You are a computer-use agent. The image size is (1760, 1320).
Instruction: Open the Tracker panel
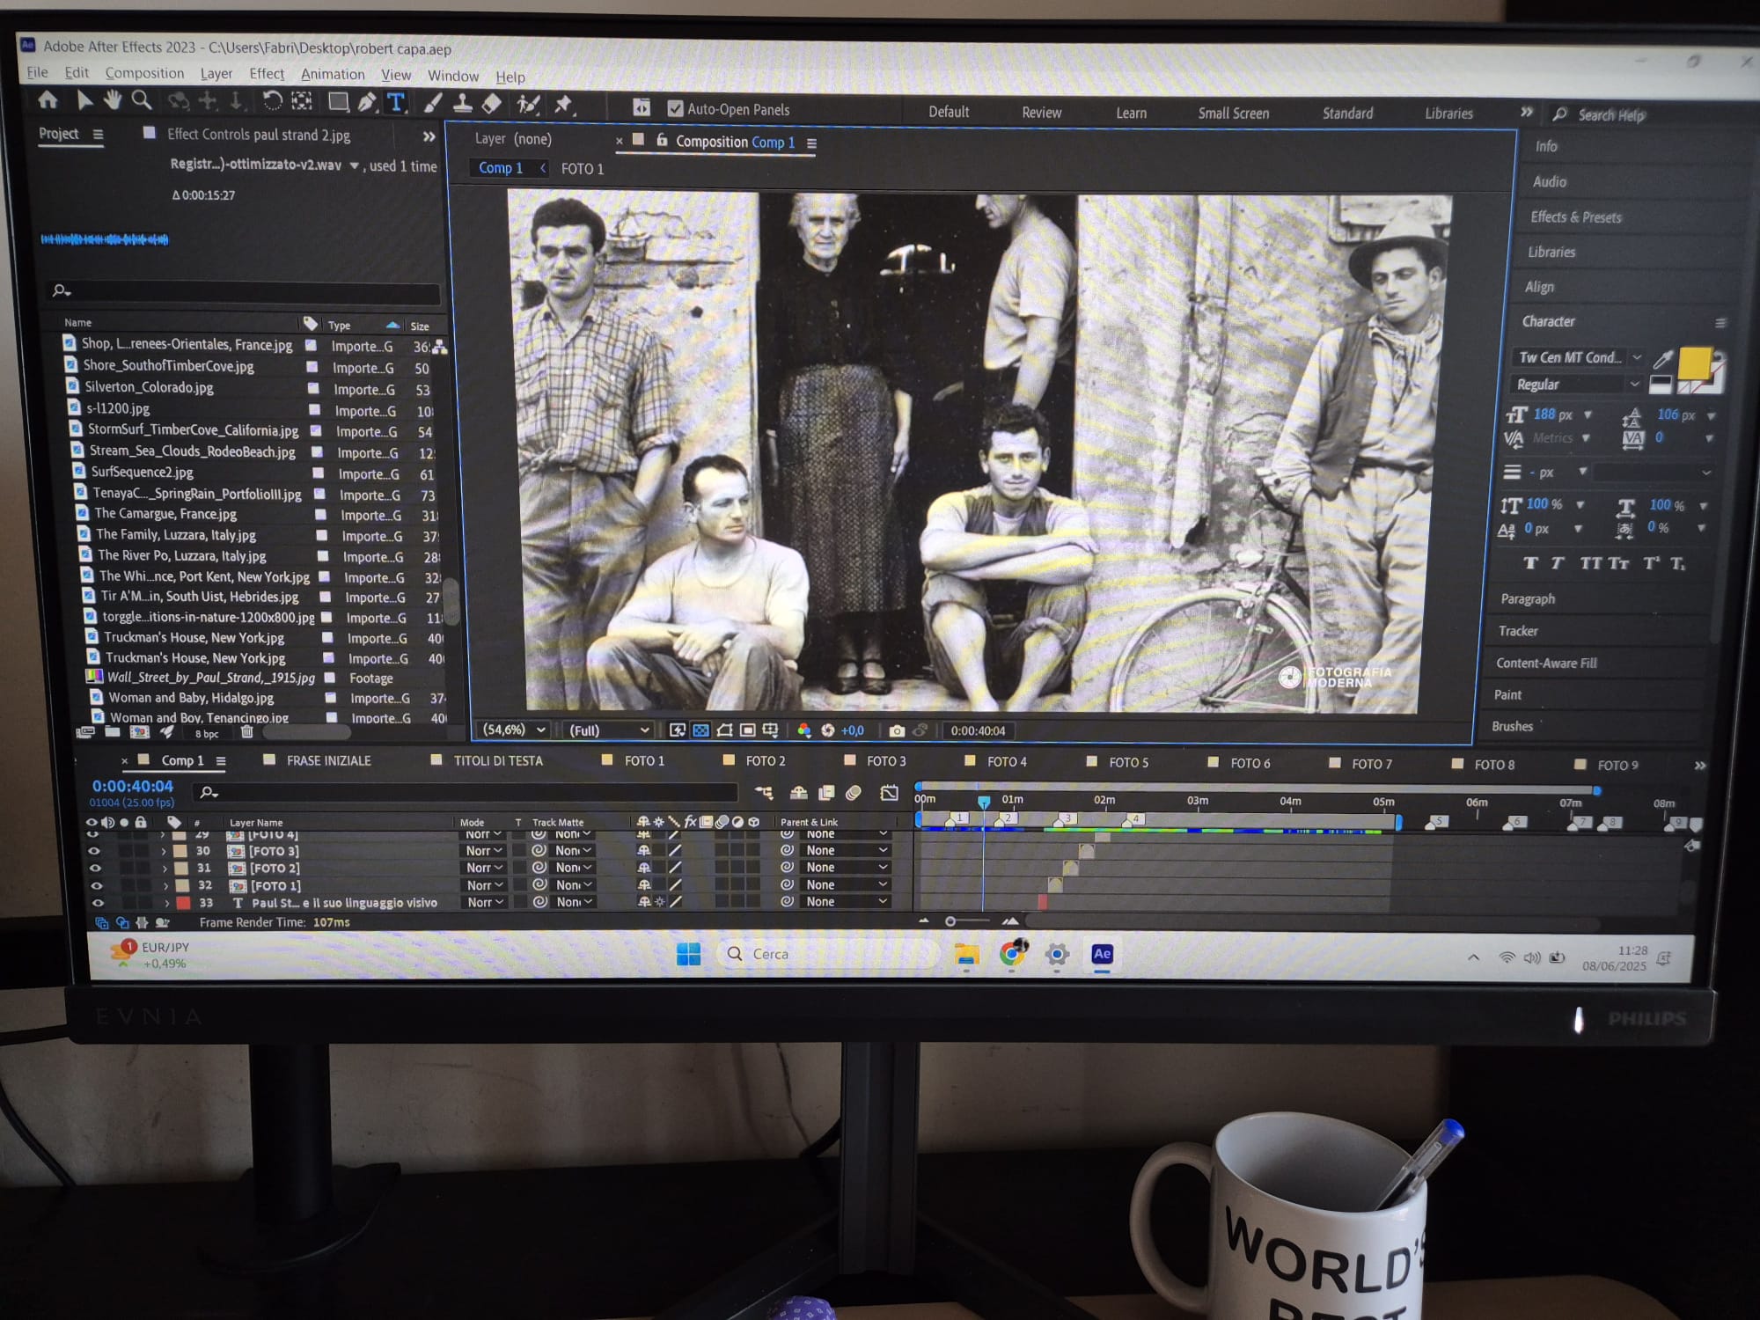[1518, 631]
